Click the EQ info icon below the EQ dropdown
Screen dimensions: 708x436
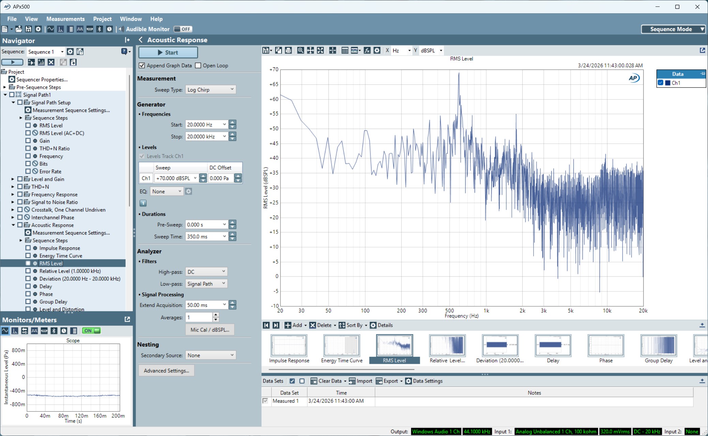coord(143,203)
